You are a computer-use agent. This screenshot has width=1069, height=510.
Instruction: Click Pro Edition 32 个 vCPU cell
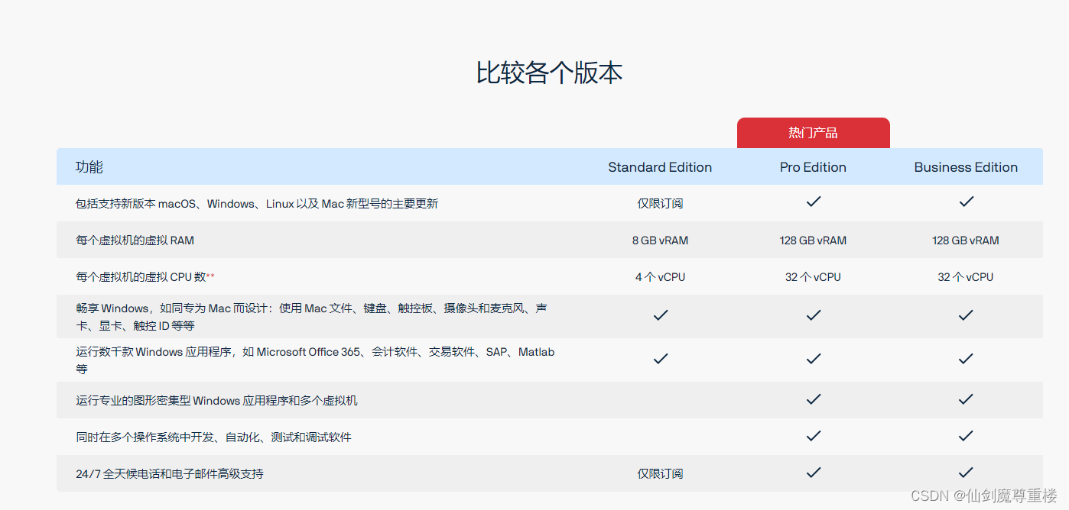click(x=813, y=277)
